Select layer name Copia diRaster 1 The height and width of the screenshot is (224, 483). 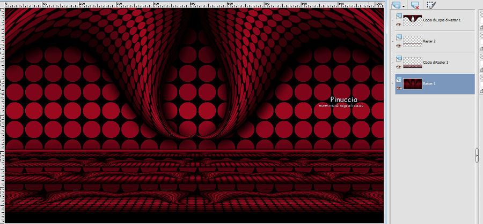coord(436,63)
